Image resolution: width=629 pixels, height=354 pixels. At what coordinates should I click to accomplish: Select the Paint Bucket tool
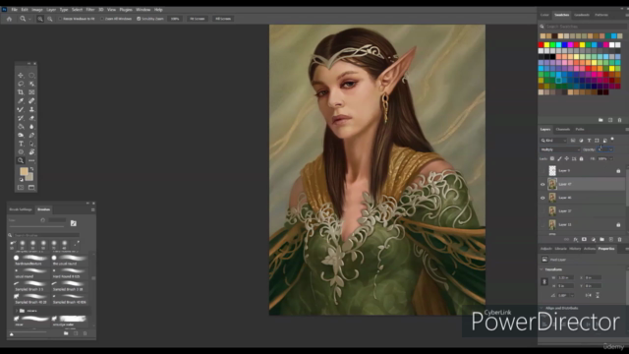point(21,127)
